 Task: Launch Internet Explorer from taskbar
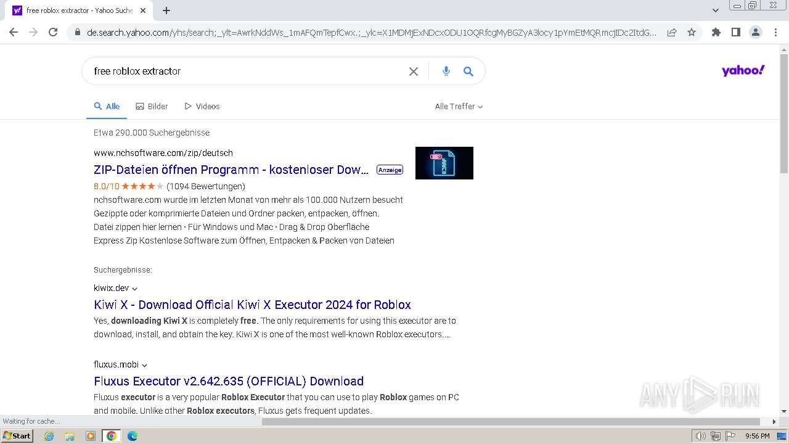click(x=49, y=436)
